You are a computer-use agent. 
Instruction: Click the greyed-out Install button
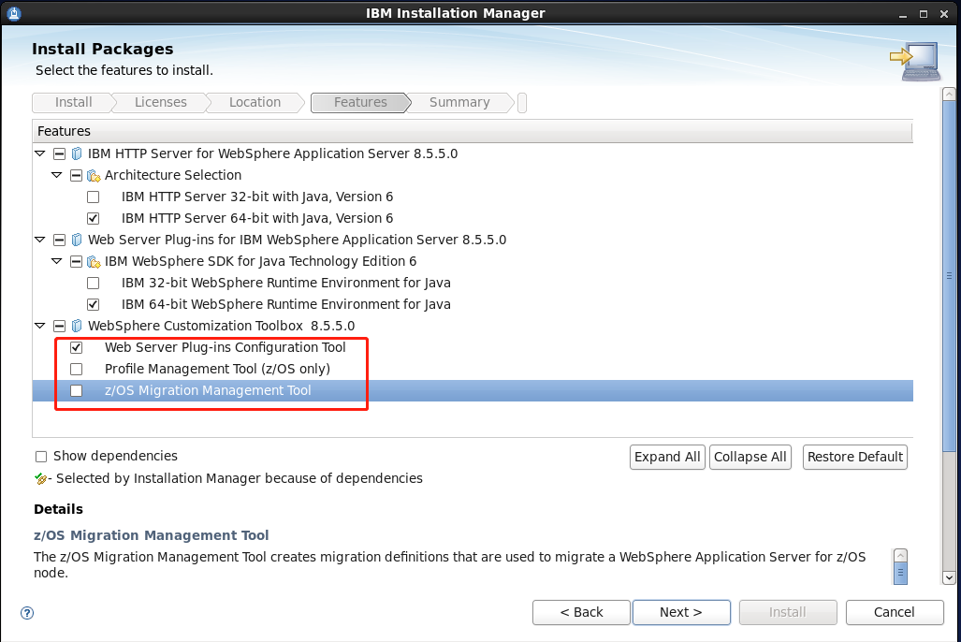pos(788,612)
